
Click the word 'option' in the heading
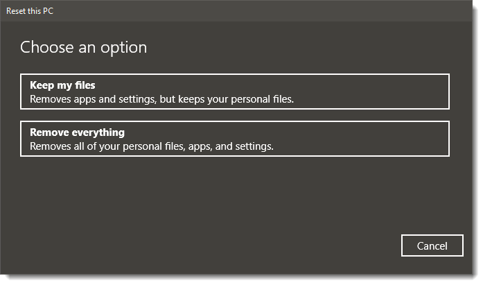(125, 47)
